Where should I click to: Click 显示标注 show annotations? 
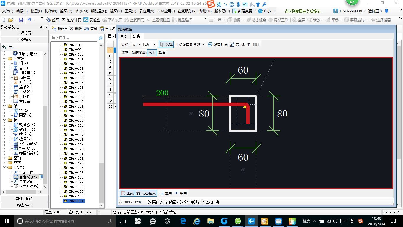tap(240, 44)
